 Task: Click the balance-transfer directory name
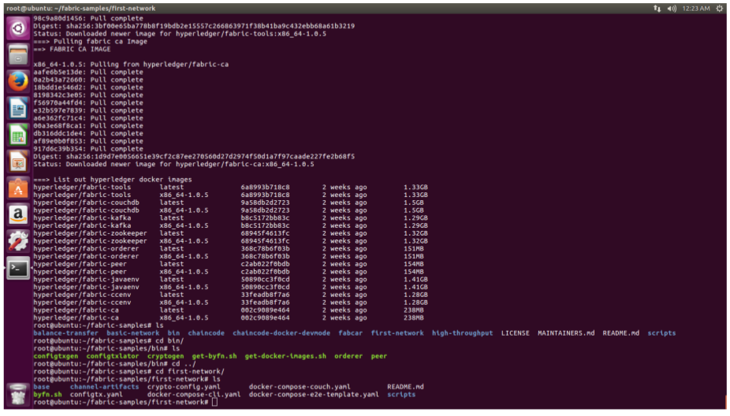[x=65, y=333]
